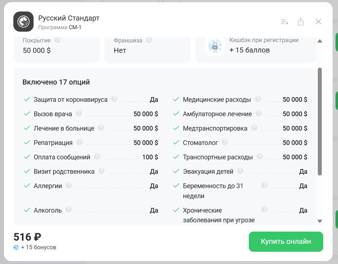Click Кешбэк при регистрации label
Image resolution: width=338 pixels, height=264 pixels.
[264, 40]
